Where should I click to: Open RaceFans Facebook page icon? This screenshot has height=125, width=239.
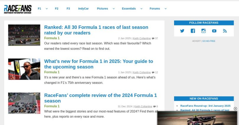pos(193,31)
